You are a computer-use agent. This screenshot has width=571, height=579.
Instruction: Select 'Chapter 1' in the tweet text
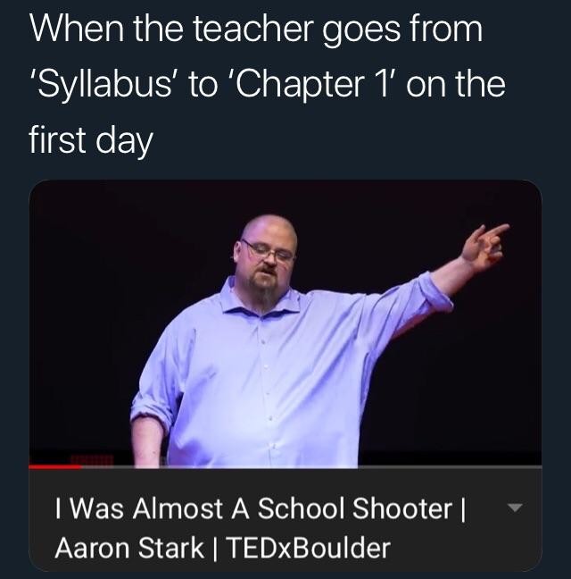[312, 85]
